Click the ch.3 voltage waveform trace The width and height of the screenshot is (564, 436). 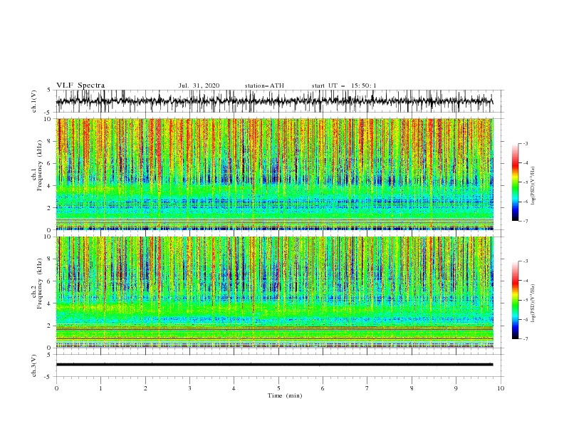[x=275, y=365]
